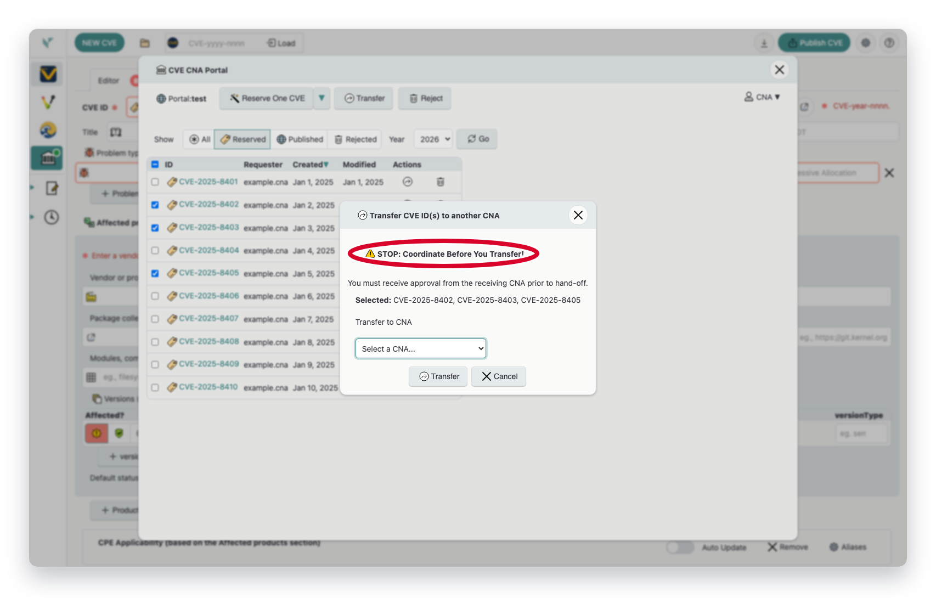Select the Rejected filter tab
The width and height of the screenshot is (936, 598).
(x=355, y=139)
